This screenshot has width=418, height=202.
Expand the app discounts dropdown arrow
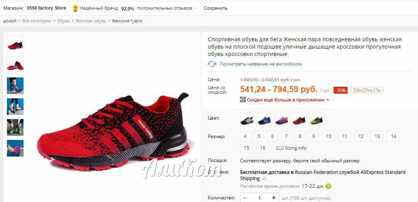328,100
